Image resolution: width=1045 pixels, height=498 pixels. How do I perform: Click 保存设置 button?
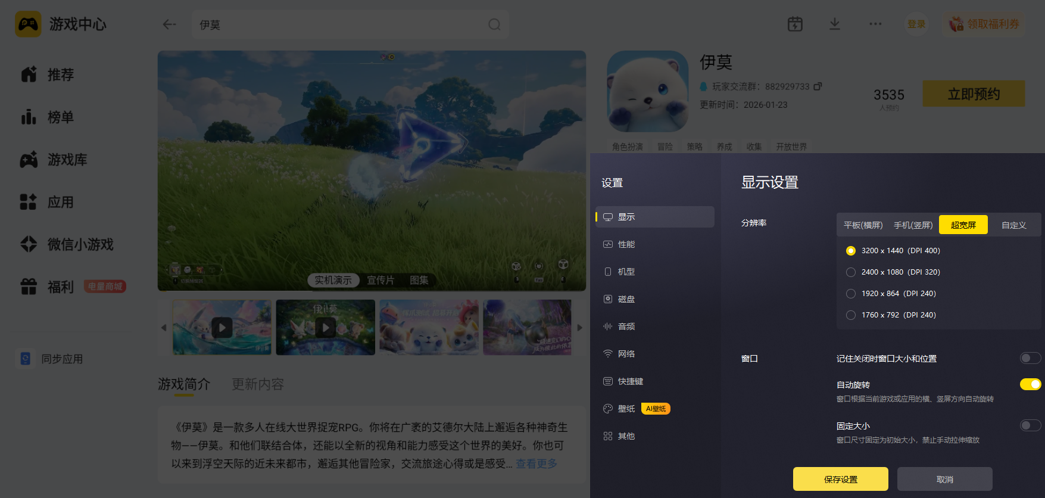pos(841,479)
